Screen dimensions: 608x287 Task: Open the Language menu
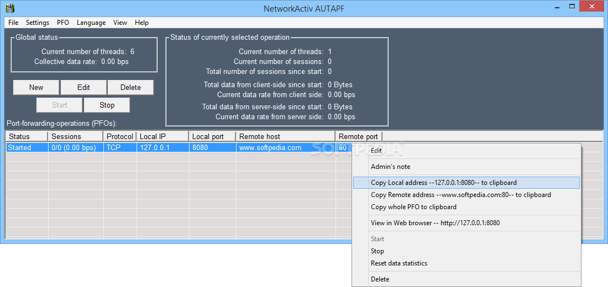coord(91,23)
